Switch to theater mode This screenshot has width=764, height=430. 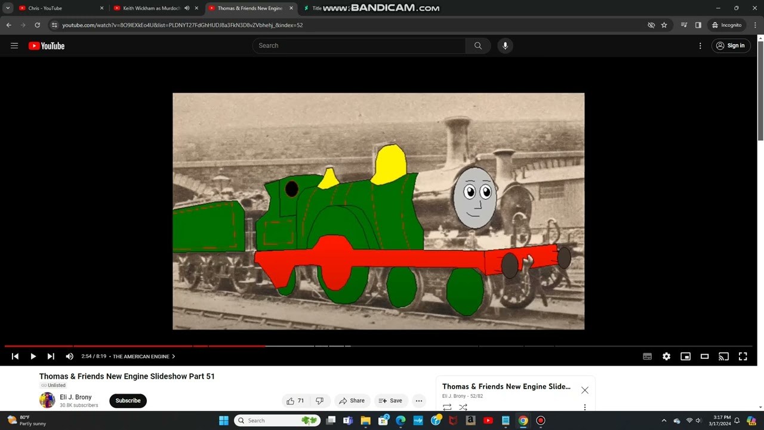(x=704, y=357)
